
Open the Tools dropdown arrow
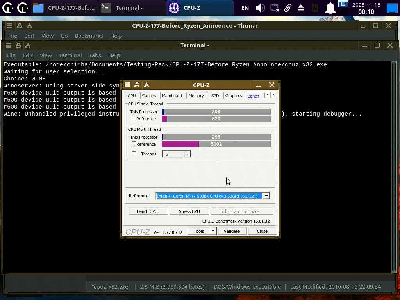tap(213, 231)
